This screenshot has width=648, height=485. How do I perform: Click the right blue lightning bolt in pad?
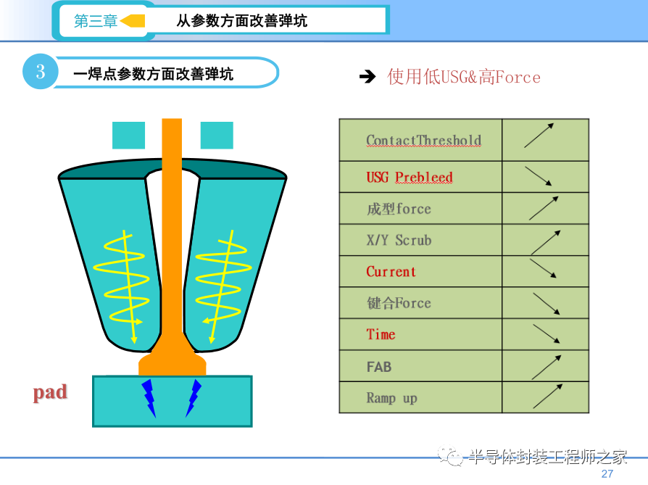(194, 397)
